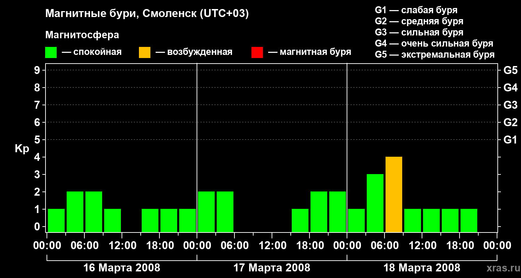Click the right-axis 'G4' level label

[510, 88]
